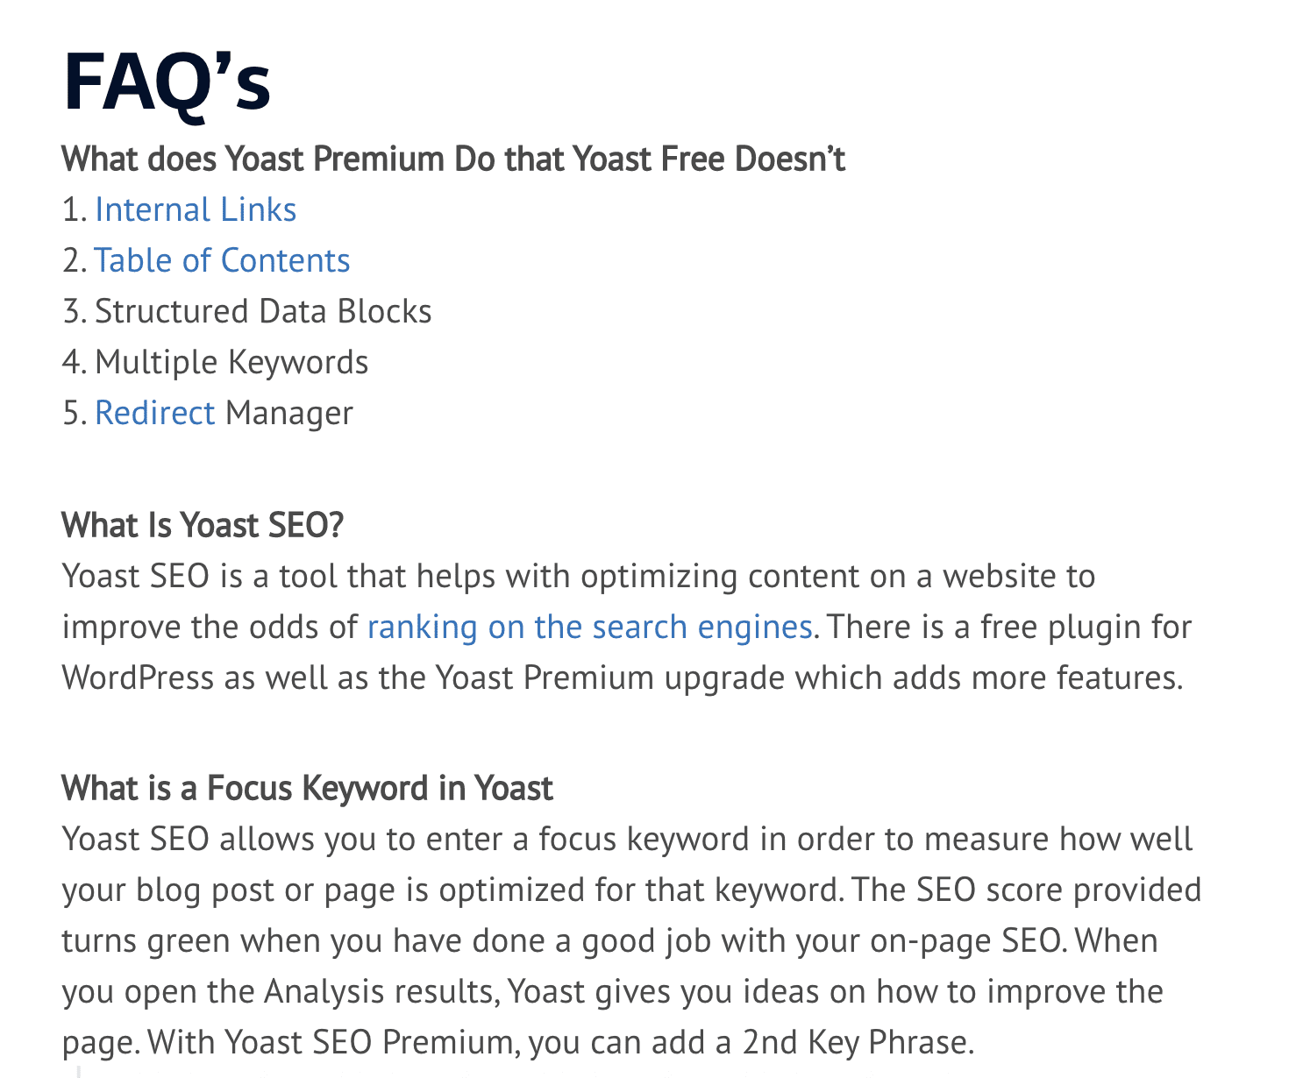Open the Internal Links link
1296x1078 pixels.
click(196, 210)
